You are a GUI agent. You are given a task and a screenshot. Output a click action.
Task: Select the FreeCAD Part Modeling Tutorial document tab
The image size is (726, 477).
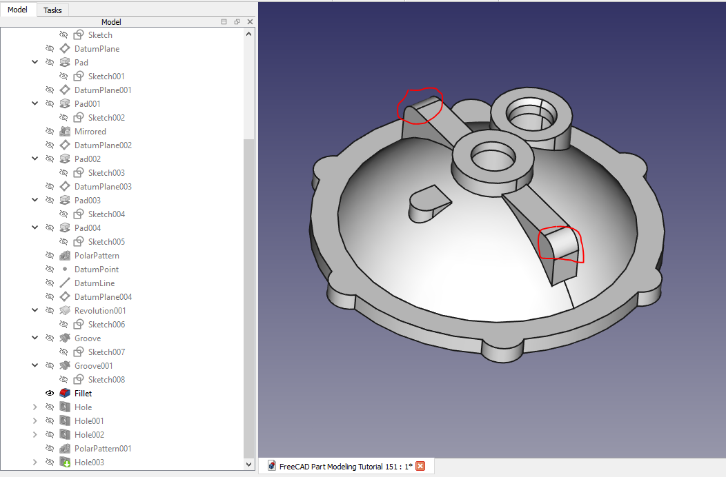[x=345, y=467]
